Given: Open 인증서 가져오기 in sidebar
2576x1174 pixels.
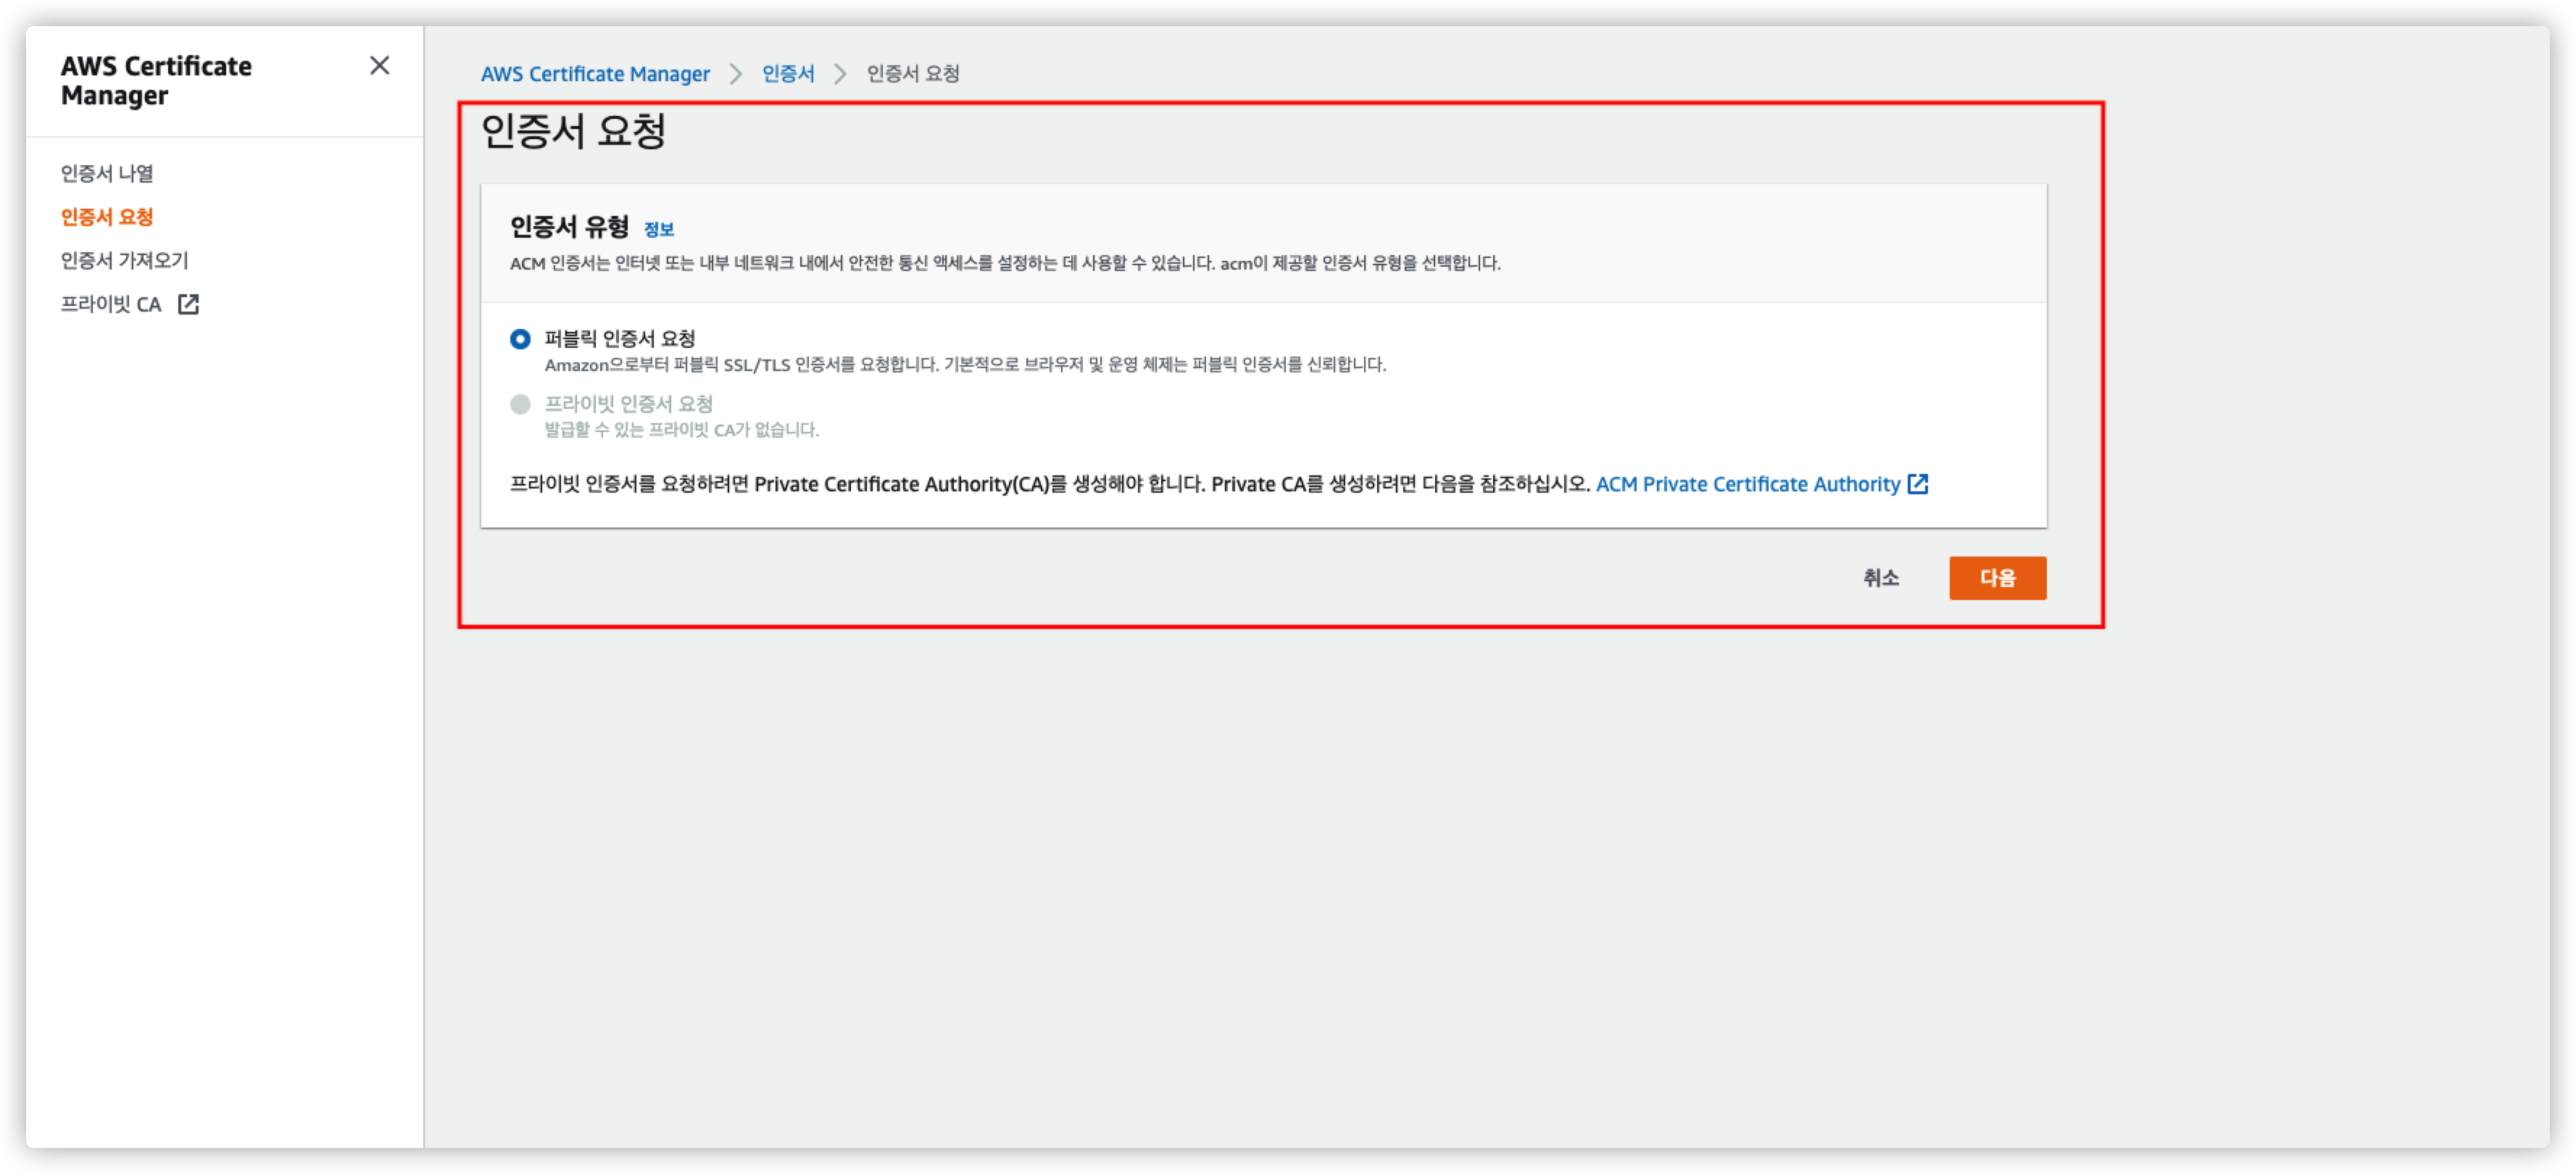Looking at the screenshot, I should tap(124, 261).
